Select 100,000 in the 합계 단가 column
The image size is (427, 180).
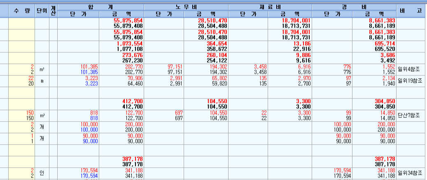pos(78,127)
